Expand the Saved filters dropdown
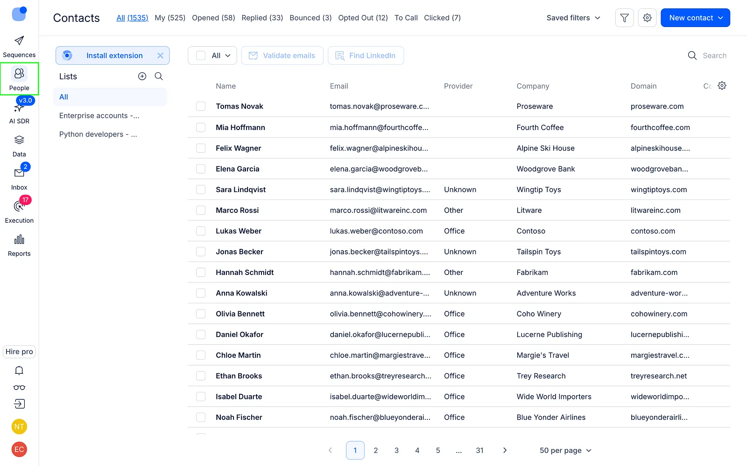The height and width of the screenshot is (466, 747). click(x=573, y=18)
